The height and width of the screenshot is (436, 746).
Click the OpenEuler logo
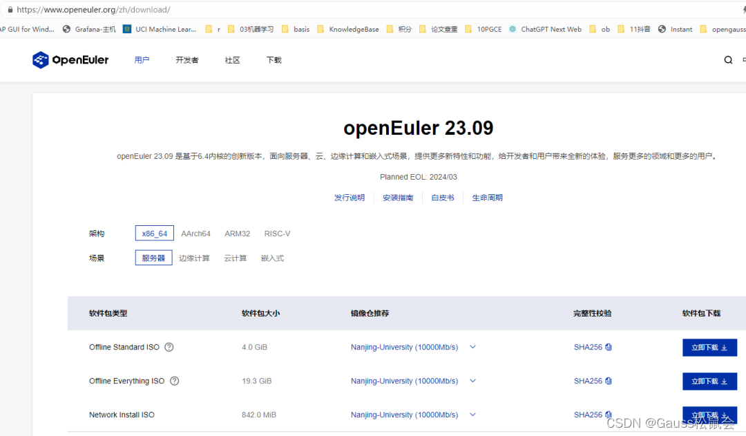(x=70, y=60)
